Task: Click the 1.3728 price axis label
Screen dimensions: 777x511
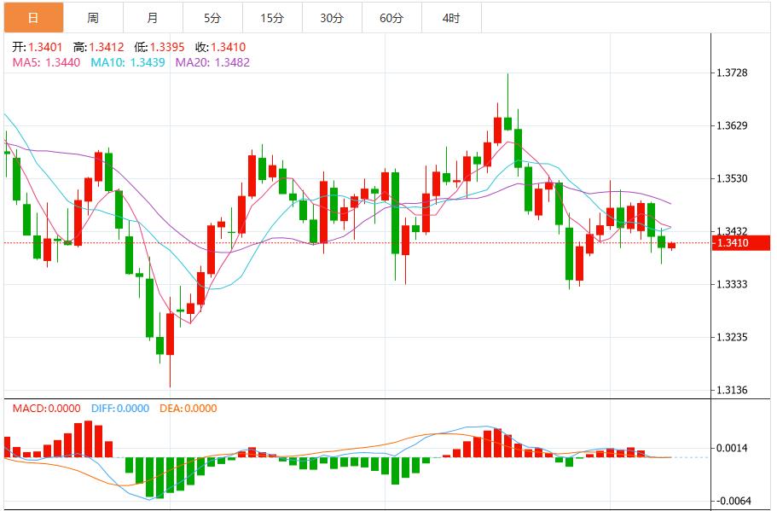Action: 734,74
